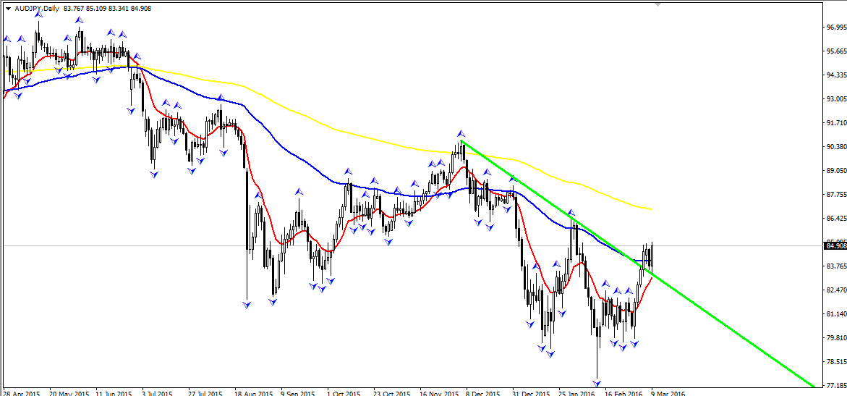Click the 27 Jul 2015 date label
Screen dimensions: 847x396
point(206,393)
